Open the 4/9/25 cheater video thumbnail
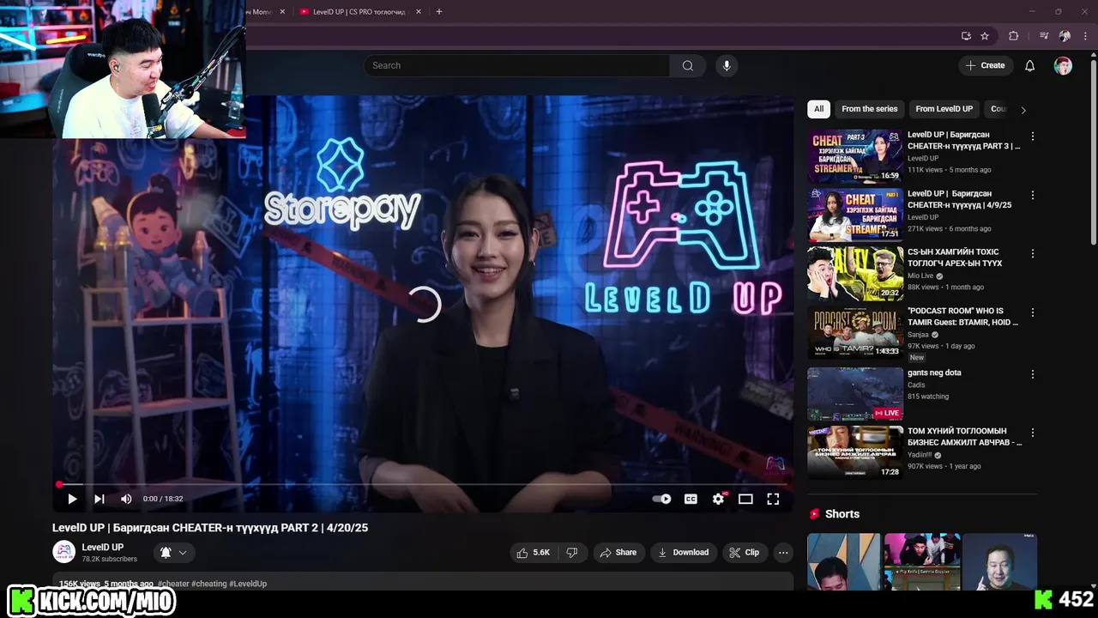The image size is (1098, 618). pos(855,215)
